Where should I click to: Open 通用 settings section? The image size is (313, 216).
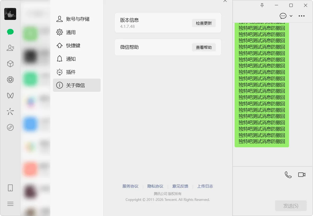[x=71, y=32]
